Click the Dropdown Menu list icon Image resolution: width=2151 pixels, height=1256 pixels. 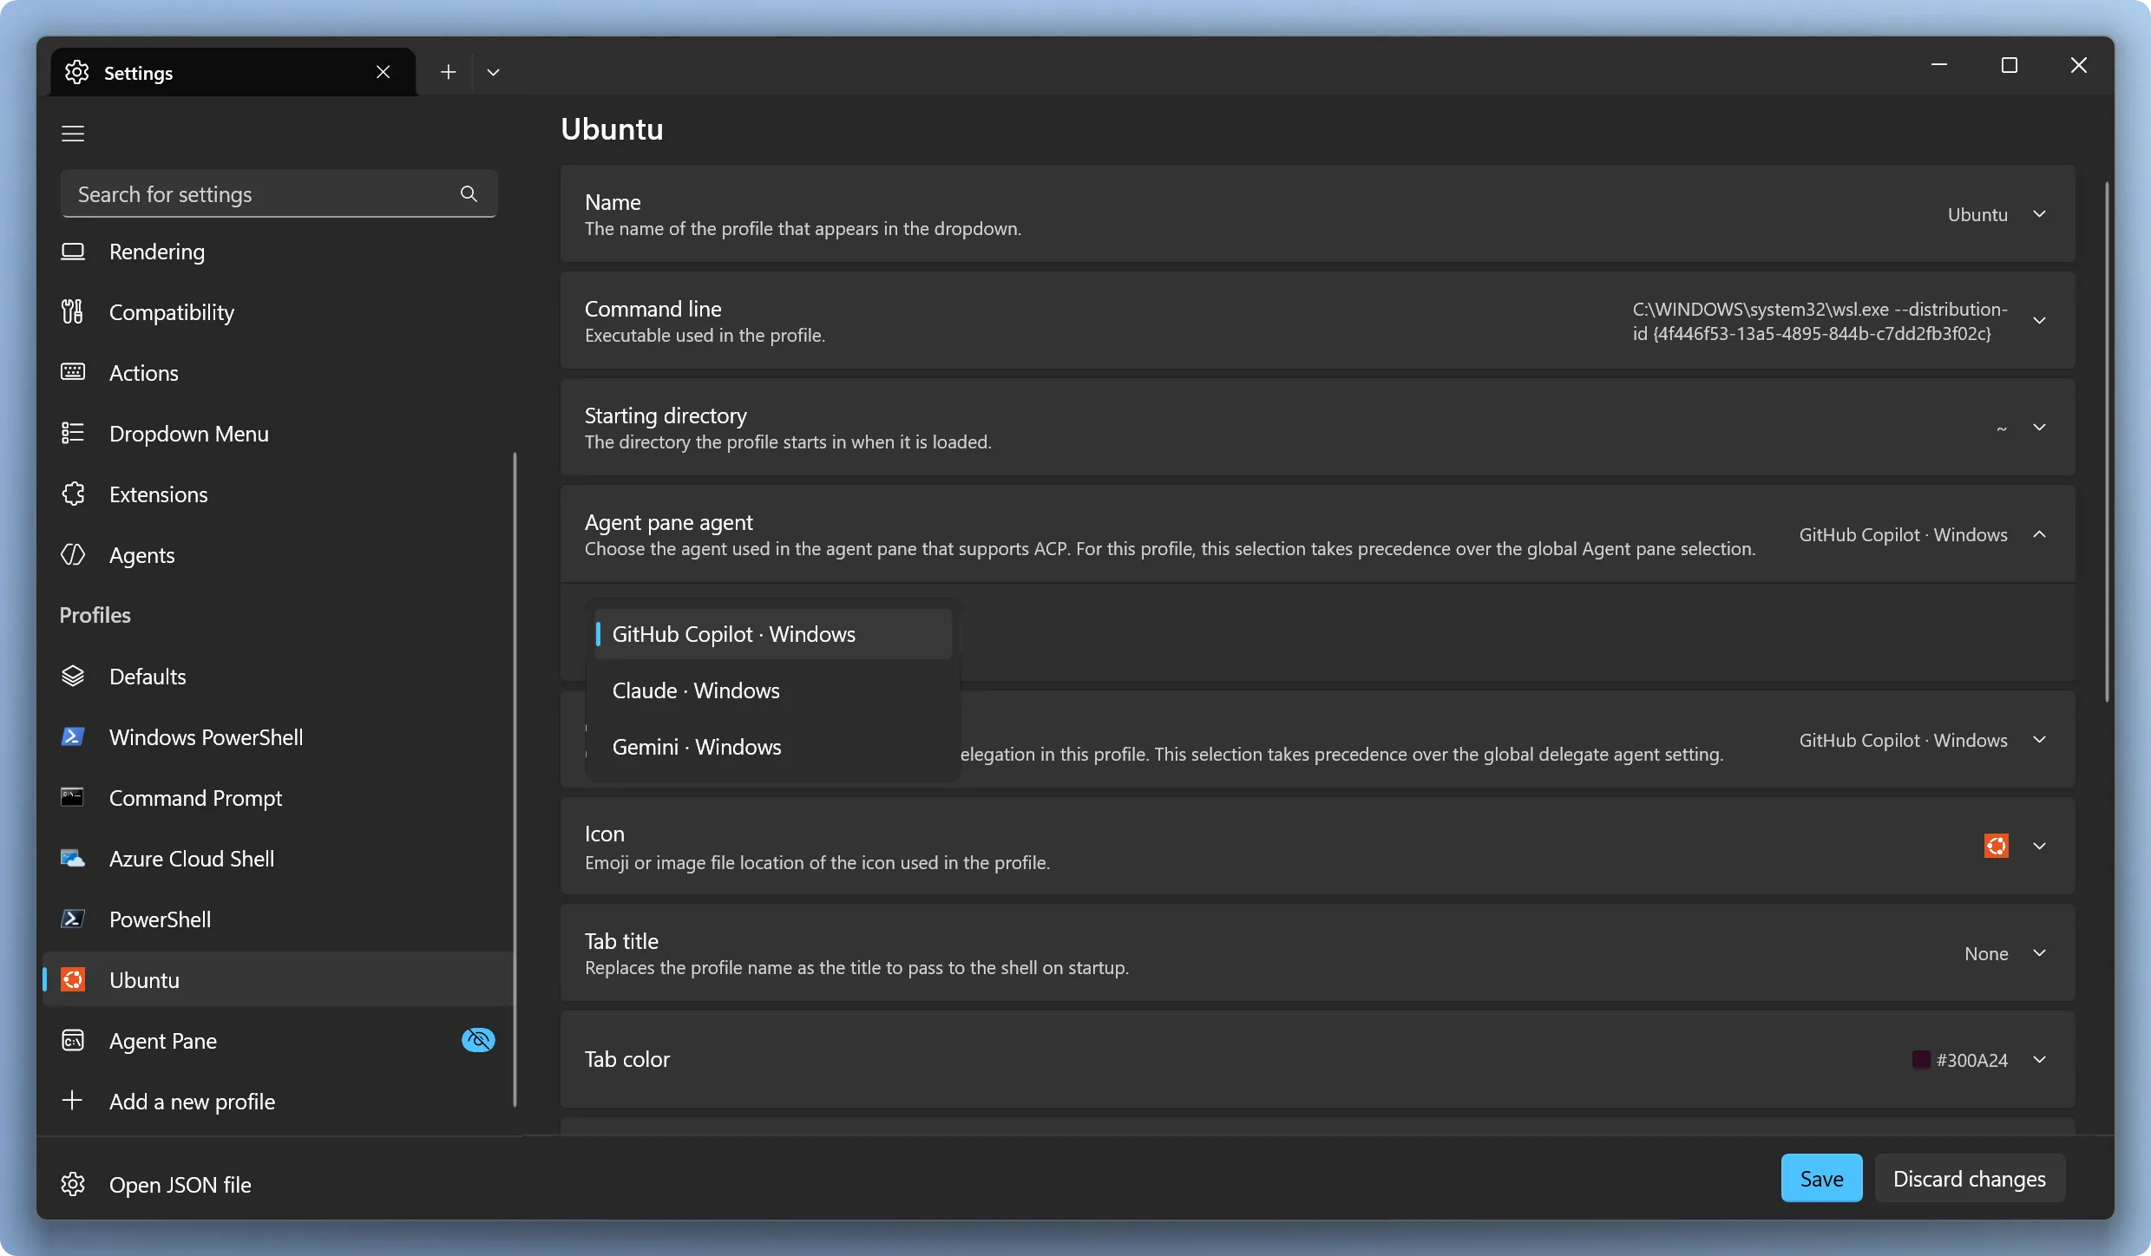tap(73, 433)
